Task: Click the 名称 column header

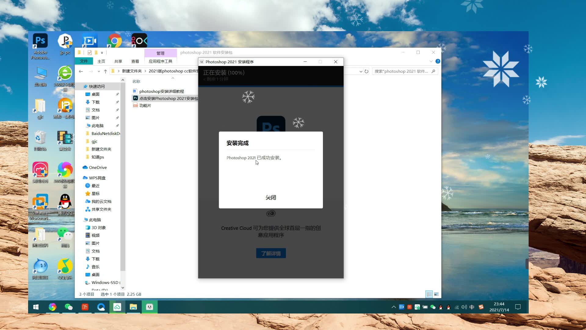Action: (x=136, y=81)
